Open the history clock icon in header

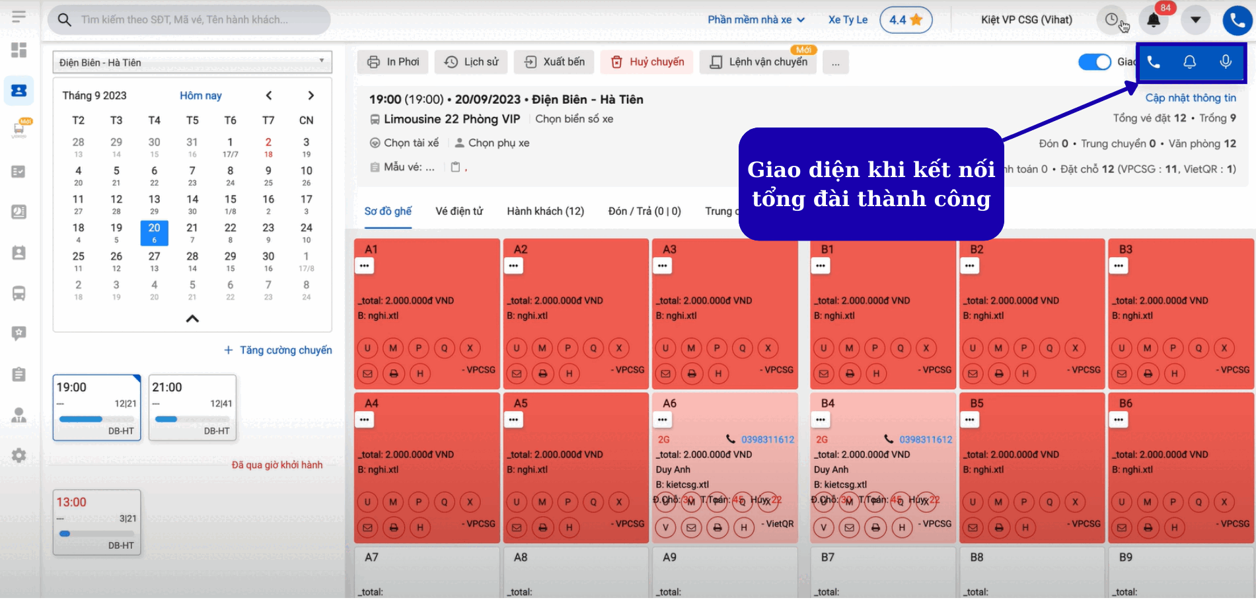(1112, 20)
